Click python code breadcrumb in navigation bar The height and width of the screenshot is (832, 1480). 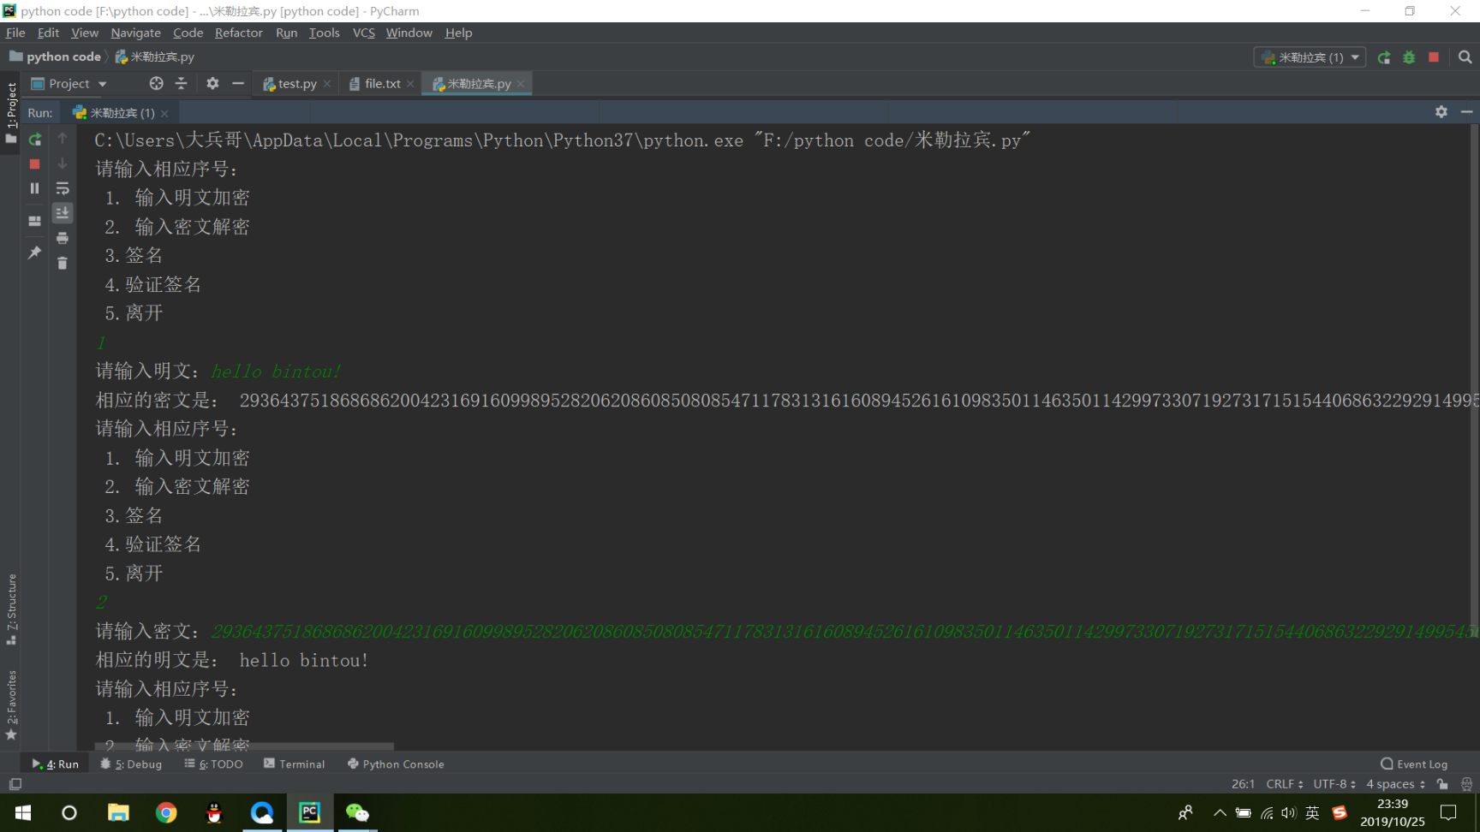click(55, 56)
